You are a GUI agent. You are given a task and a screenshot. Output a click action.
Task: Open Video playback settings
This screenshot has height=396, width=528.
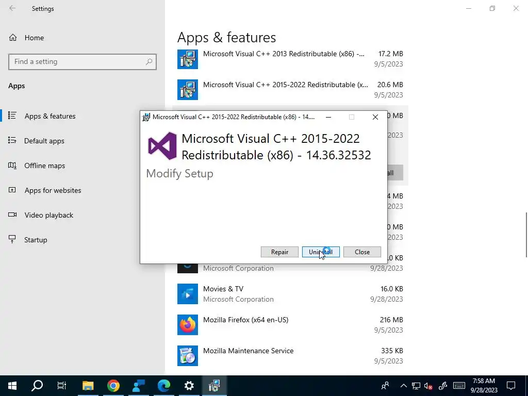49,215
